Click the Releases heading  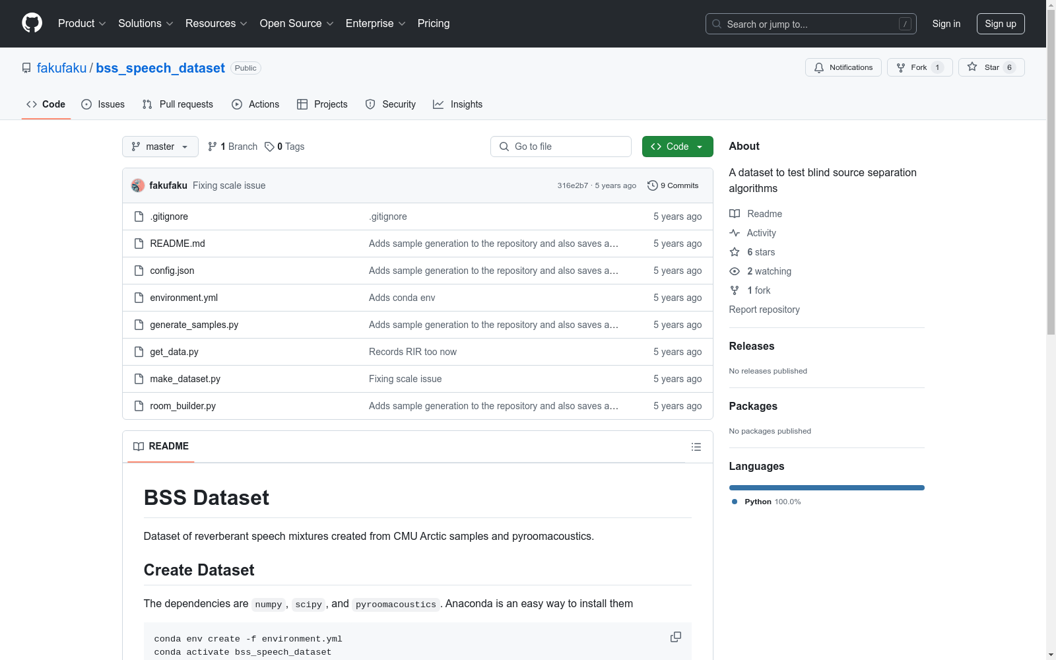752,346
